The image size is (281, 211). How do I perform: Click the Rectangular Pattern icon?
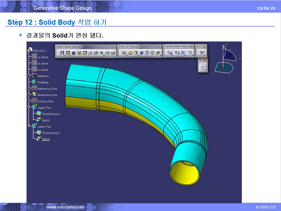click(x=183, y=53)
